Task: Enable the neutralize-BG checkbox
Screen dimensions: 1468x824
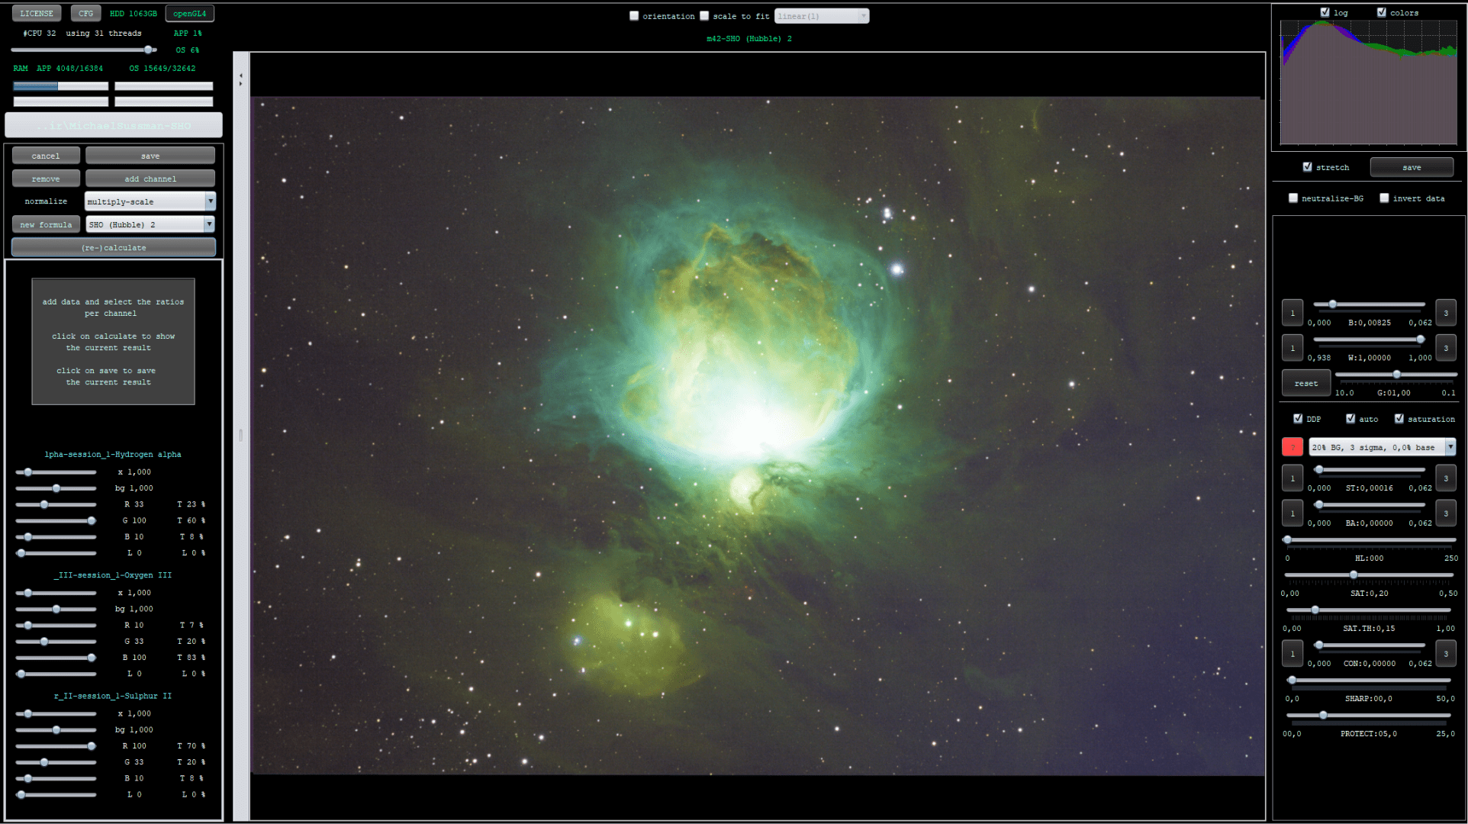Action: (1293, 198)
